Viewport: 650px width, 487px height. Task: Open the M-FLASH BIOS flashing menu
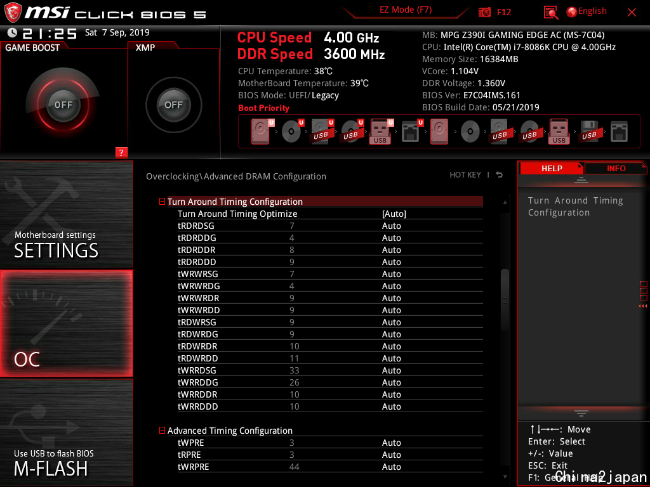tap(66, 432)
